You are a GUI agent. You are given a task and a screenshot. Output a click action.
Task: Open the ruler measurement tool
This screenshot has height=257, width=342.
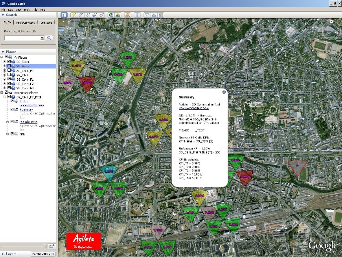click(137, 15)
